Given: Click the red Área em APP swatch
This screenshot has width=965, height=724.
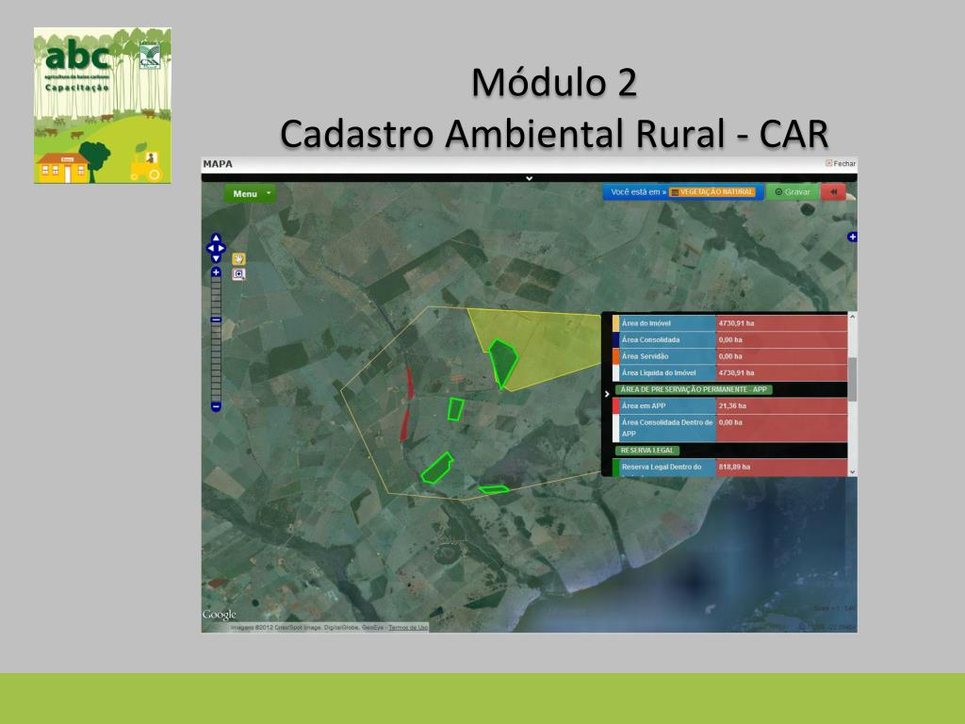Looking at the screenshot, I should 616,405.
